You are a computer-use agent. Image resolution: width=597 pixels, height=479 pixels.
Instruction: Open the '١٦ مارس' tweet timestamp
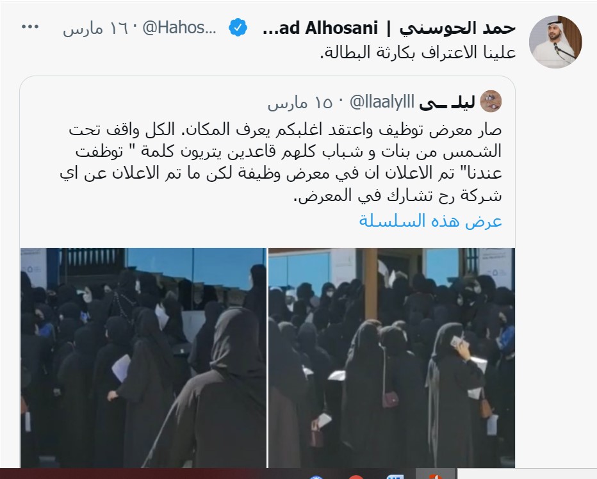[95, 29]
